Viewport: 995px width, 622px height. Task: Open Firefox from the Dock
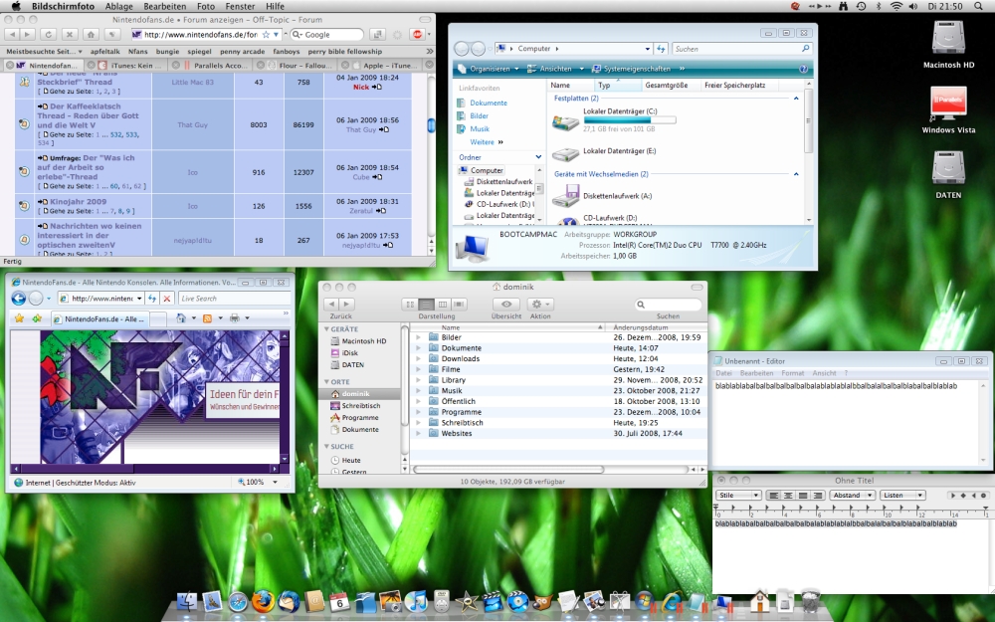pyautogui.click(x=263, y=601)
